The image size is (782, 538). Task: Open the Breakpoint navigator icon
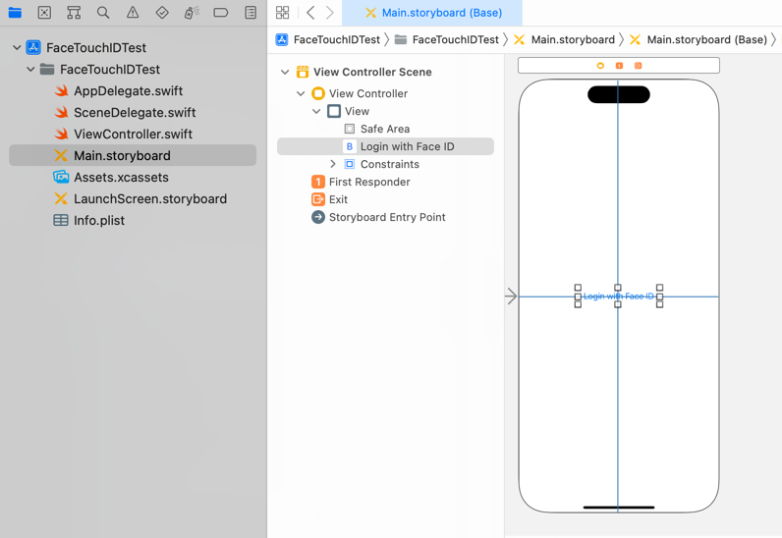pyautogui.click(x=221, y=13)
